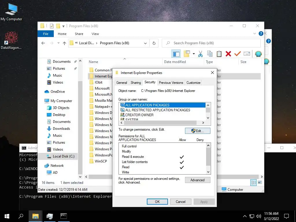Click OK in Properties dialog
The height and width of the screenshot is (222, 296).
[x=157, y=201]
